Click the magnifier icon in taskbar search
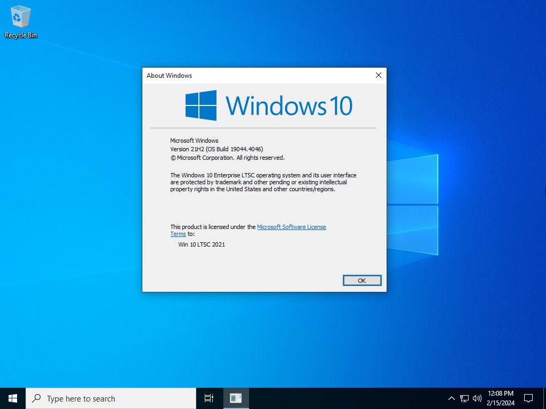The width and height of the screenshot is (546, 409). point(37,398)
